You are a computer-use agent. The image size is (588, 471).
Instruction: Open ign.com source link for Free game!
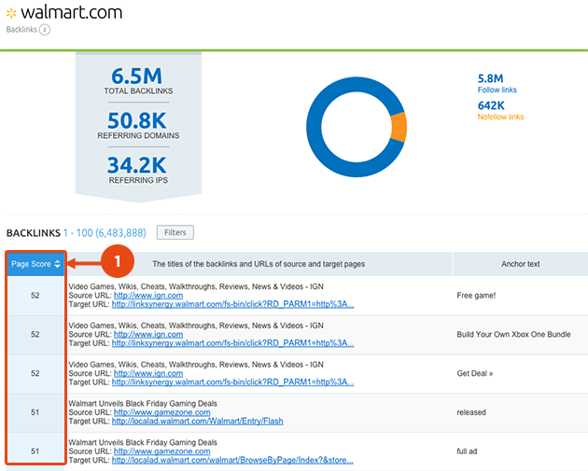pos(148,296)
